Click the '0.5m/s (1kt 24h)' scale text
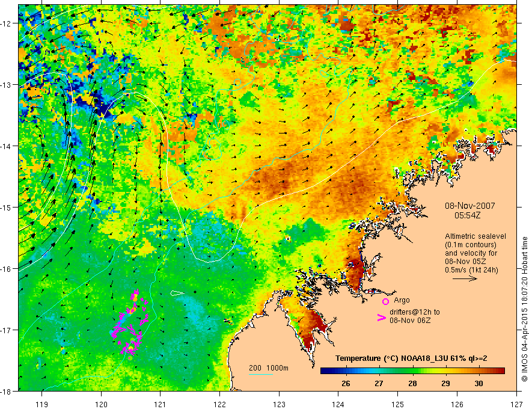 coord(472,270)
